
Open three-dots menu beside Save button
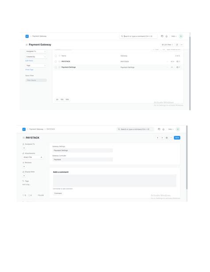click(171, 138)
